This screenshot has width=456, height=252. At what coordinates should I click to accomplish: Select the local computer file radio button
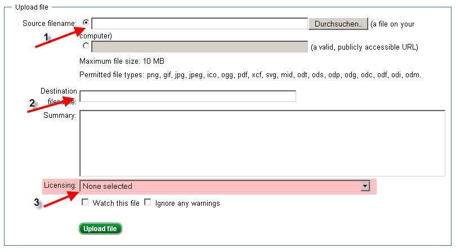(86, 23)
